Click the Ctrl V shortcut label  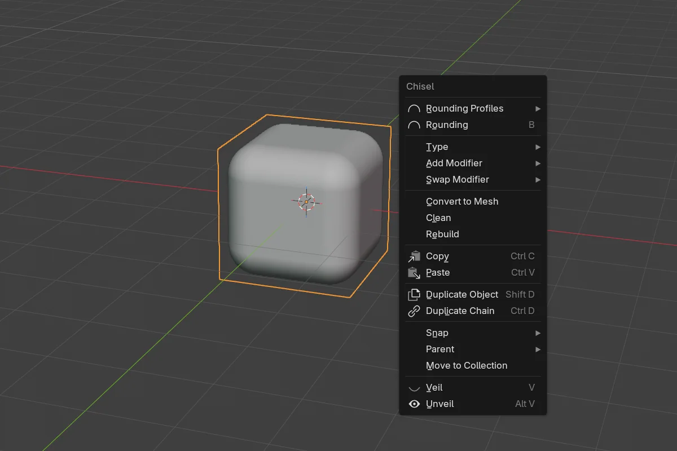[x=522, y=272]
